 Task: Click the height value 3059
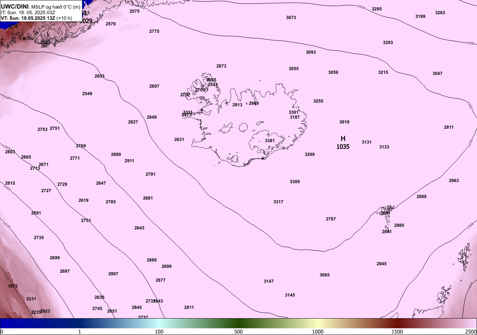point(333,72)
